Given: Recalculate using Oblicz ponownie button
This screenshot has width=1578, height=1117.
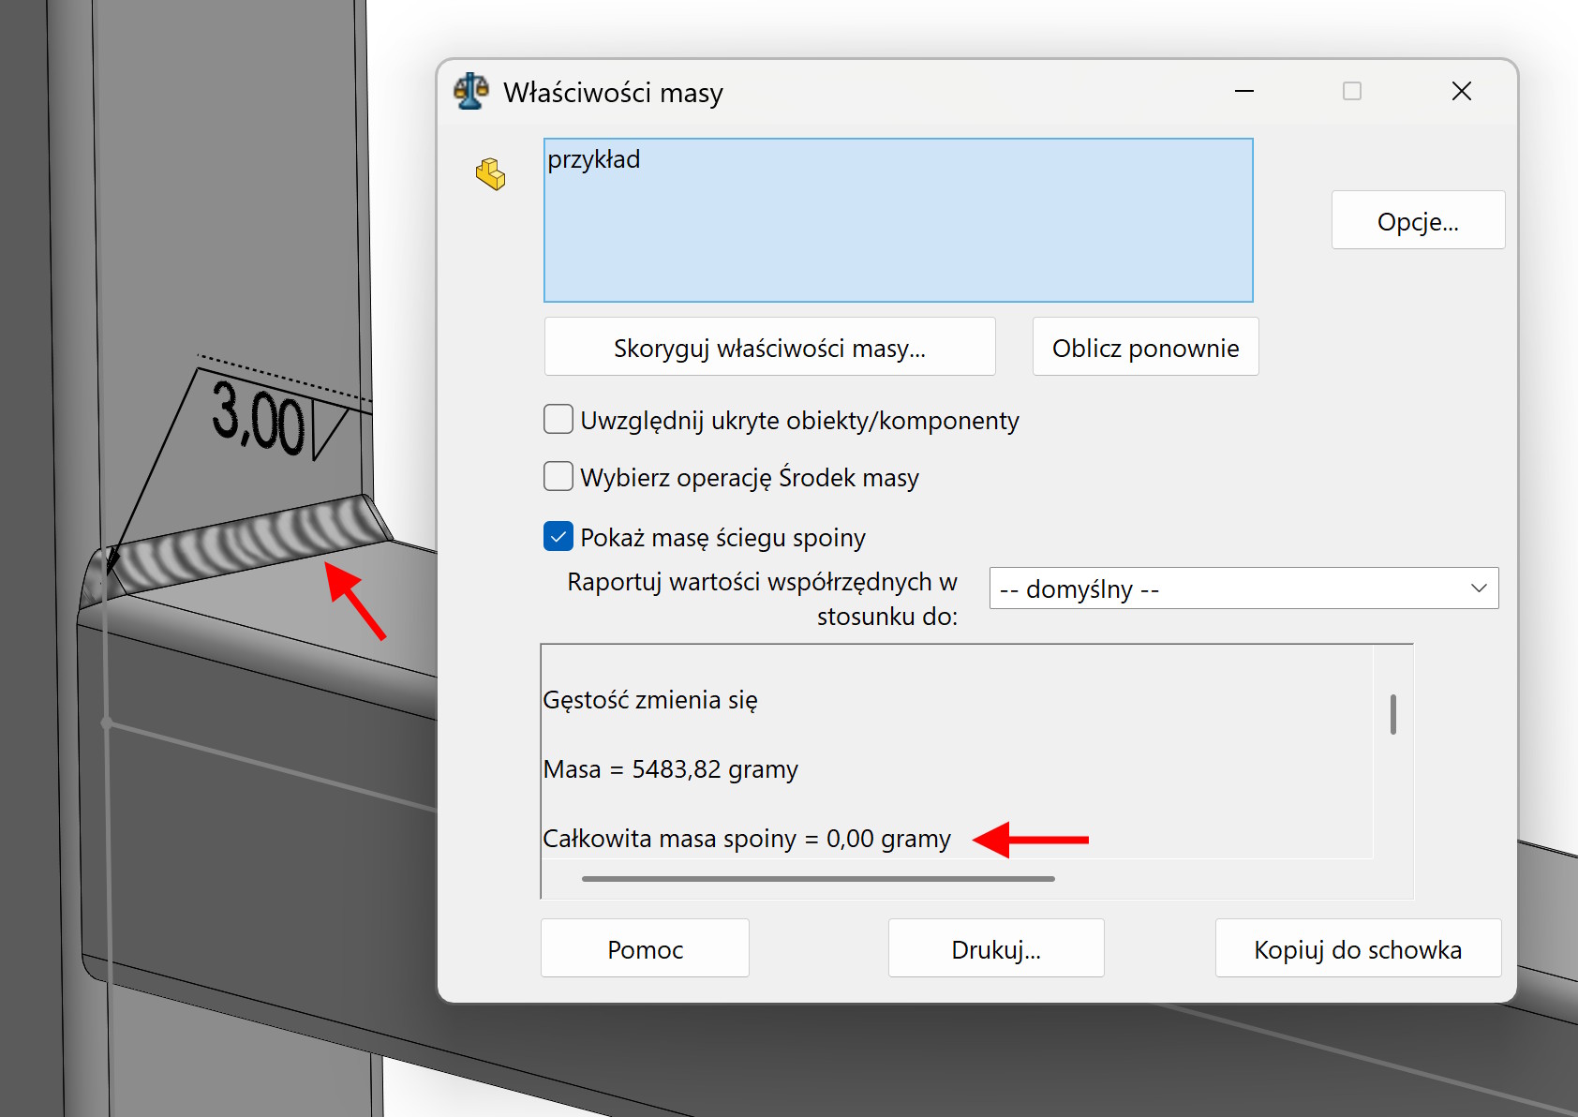Looking at the screenshot, I should point(1145,348).
